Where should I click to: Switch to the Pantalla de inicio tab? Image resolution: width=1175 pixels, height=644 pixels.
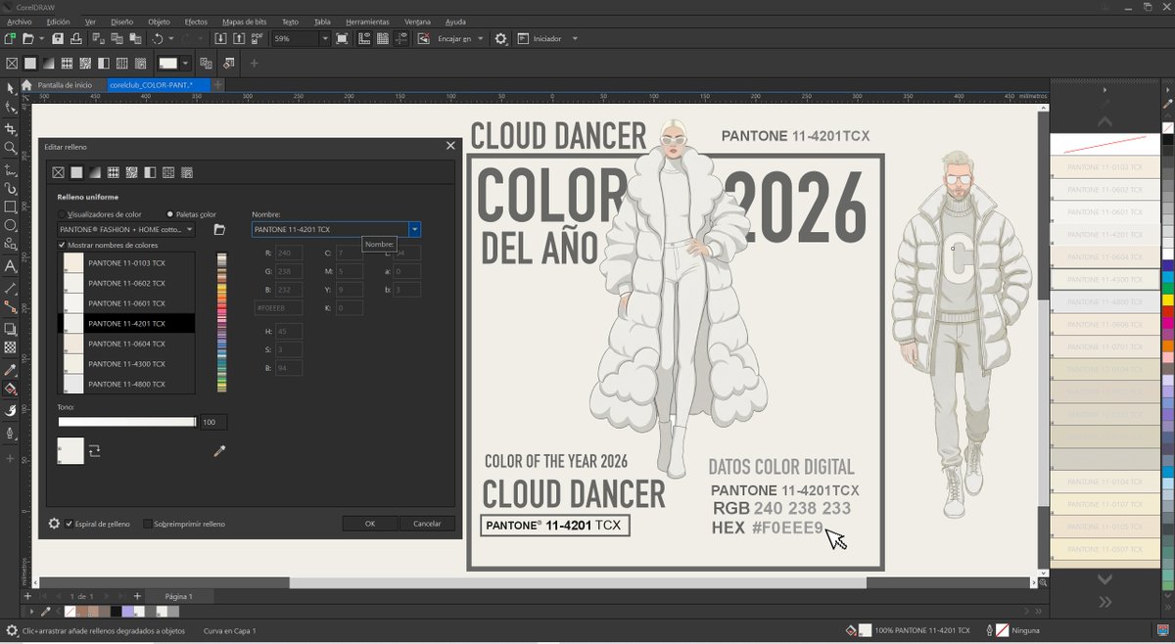pos(65,85)
